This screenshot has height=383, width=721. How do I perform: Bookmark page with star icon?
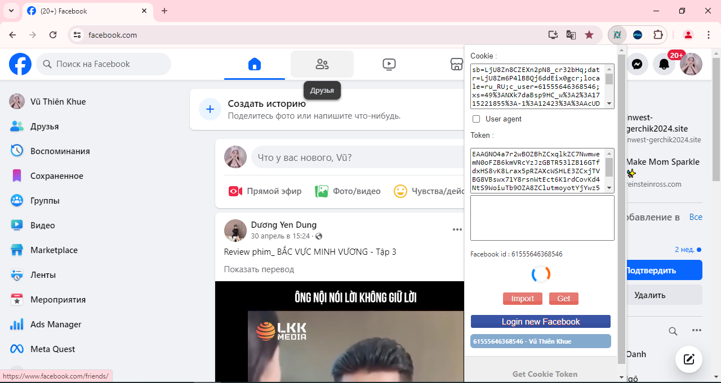(589, 35)
